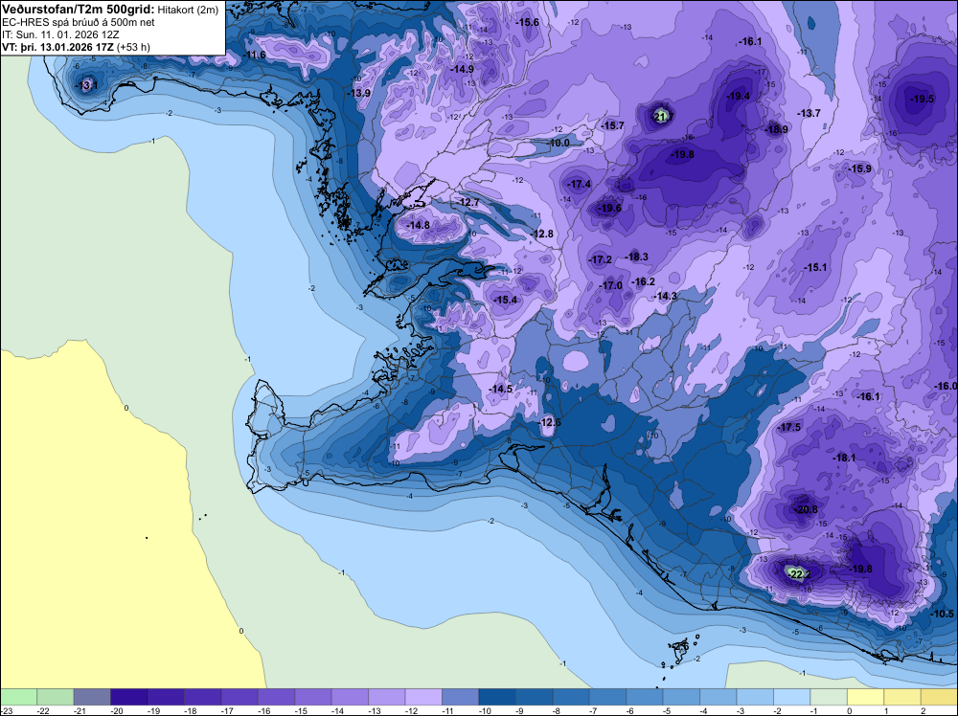958x716 pixels.
Task: Click the Veðurstofan/T2m 500grid title
Action: pos(79,10)
